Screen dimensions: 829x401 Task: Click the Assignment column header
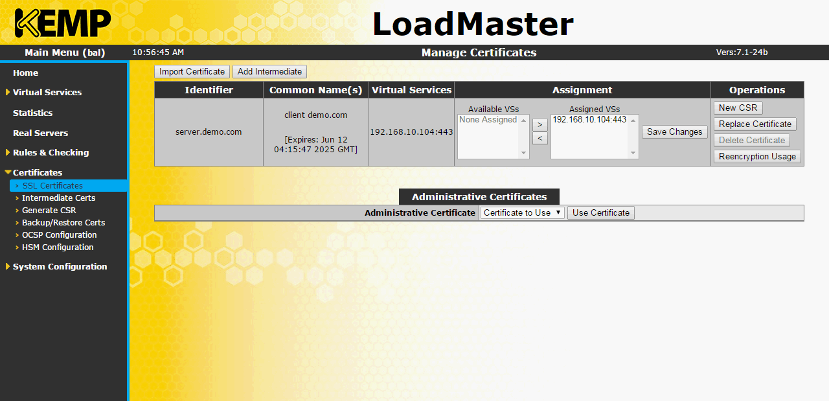pyautogui.click(x=582, y=90)
